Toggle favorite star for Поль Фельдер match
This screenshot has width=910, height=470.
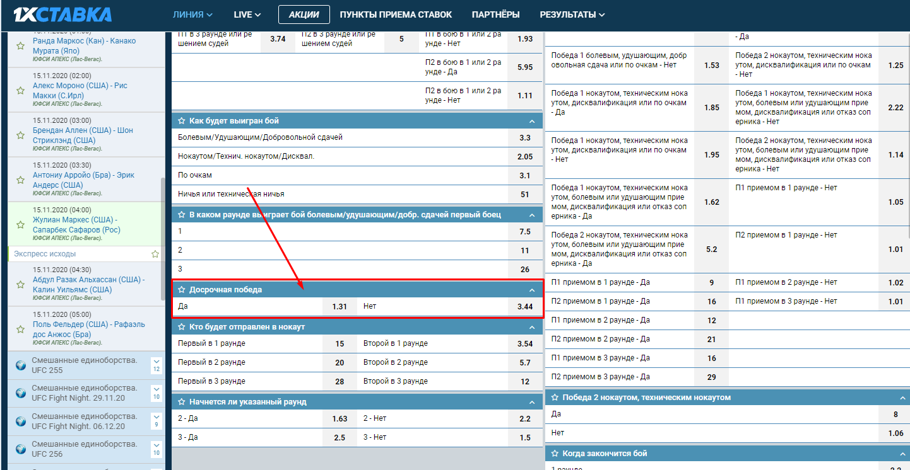(20, 330)
